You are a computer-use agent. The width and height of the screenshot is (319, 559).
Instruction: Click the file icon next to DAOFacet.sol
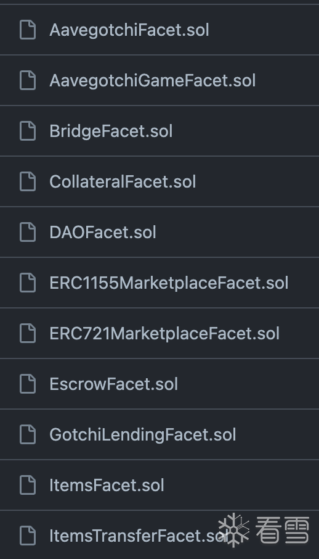(28, 232)
